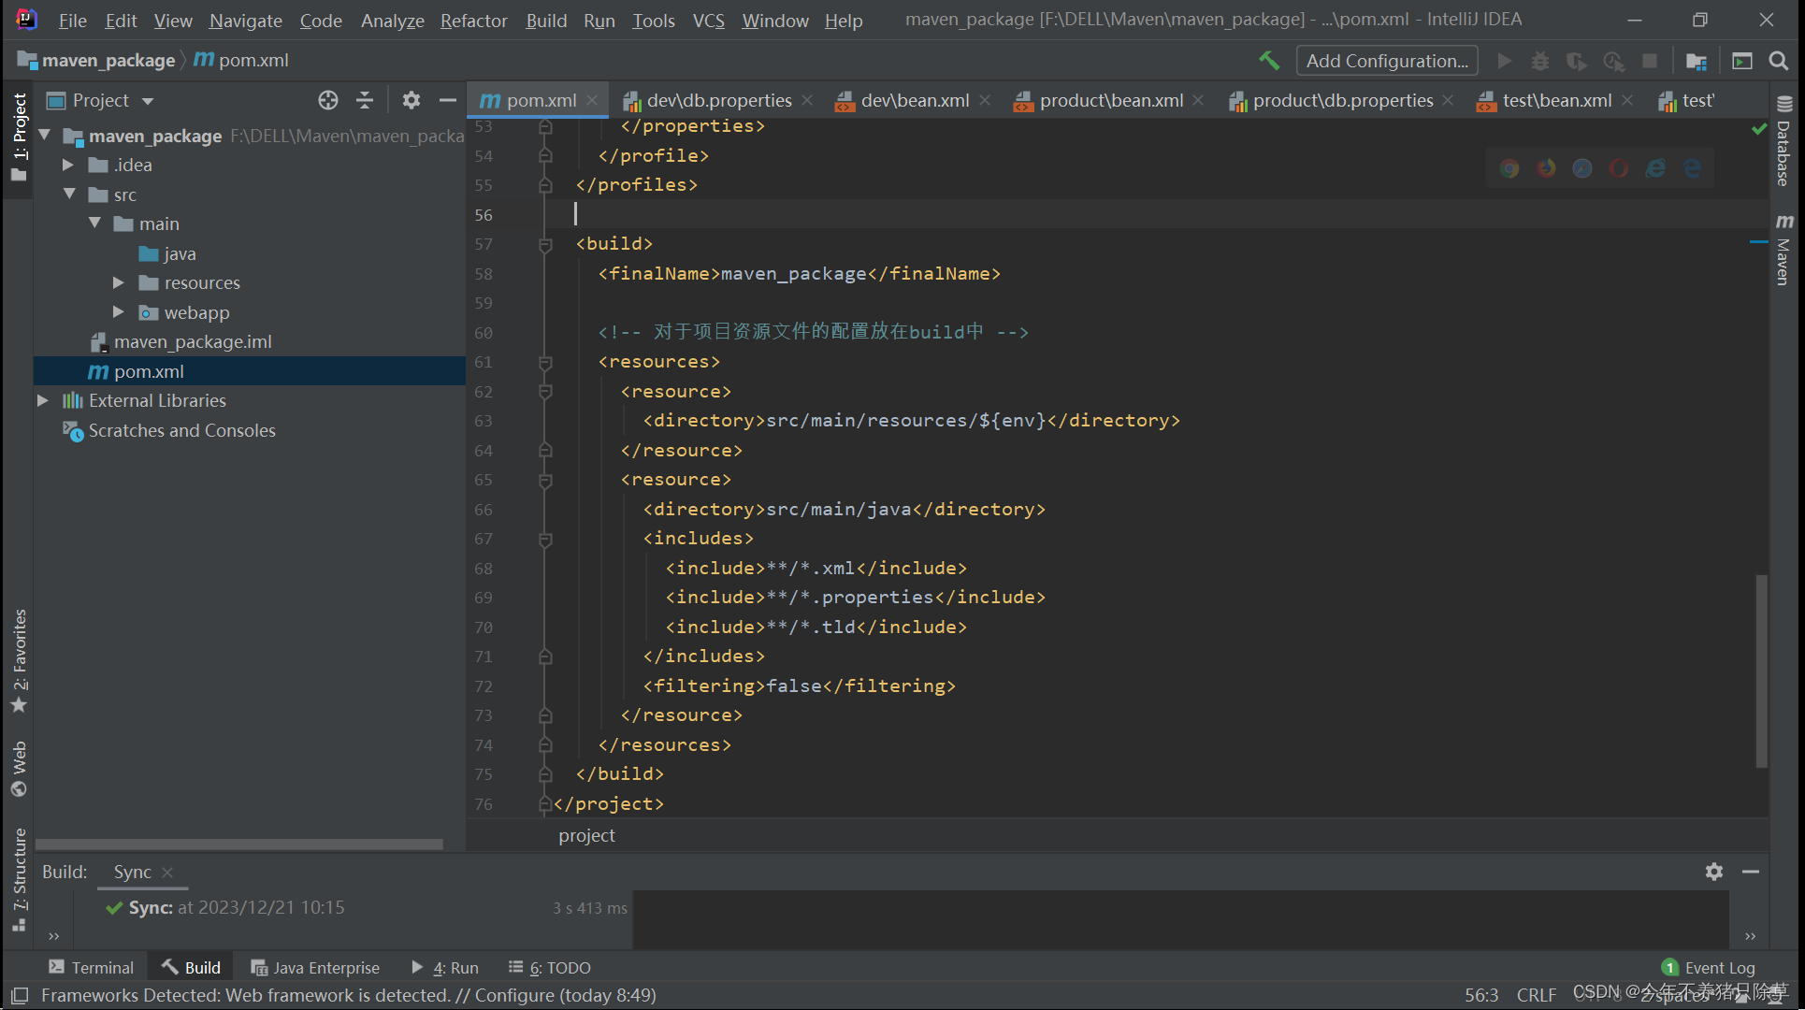Open the TODO tab in bottom panel
This screenshot has width=1805, height=1010.
click(555, 967)
